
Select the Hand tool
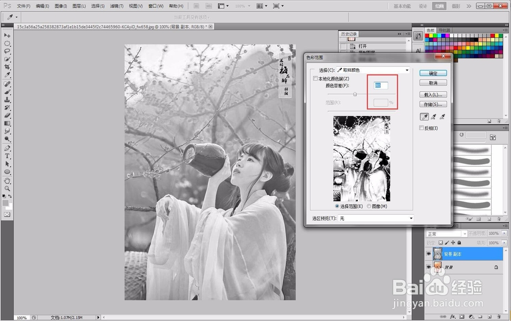(7, 181)
